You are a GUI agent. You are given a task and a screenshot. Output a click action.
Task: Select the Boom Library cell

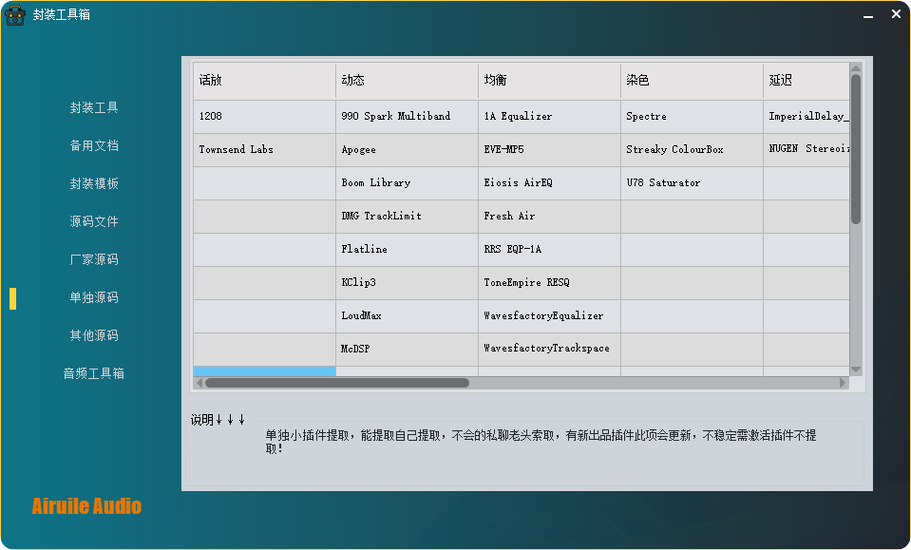(x=407, y=183)
